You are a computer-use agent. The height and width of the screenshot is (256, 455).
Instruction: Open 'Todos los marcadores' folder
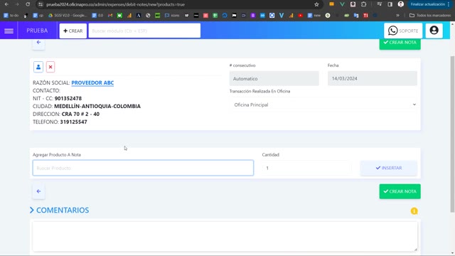pos(430,16)
